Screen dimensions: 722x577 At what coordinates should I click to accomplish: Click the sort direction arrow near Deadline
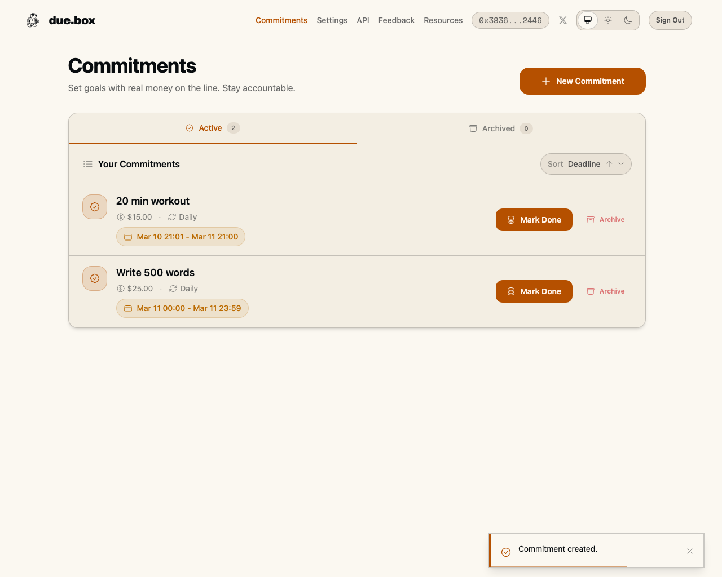click(x=609, y=164)
